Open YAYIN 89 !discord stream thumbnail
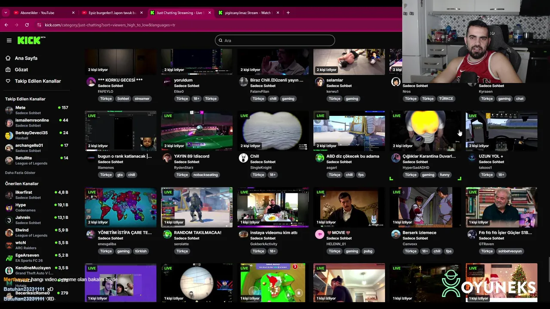The width and height of the screenshot is (550, 309). [197, 131]
